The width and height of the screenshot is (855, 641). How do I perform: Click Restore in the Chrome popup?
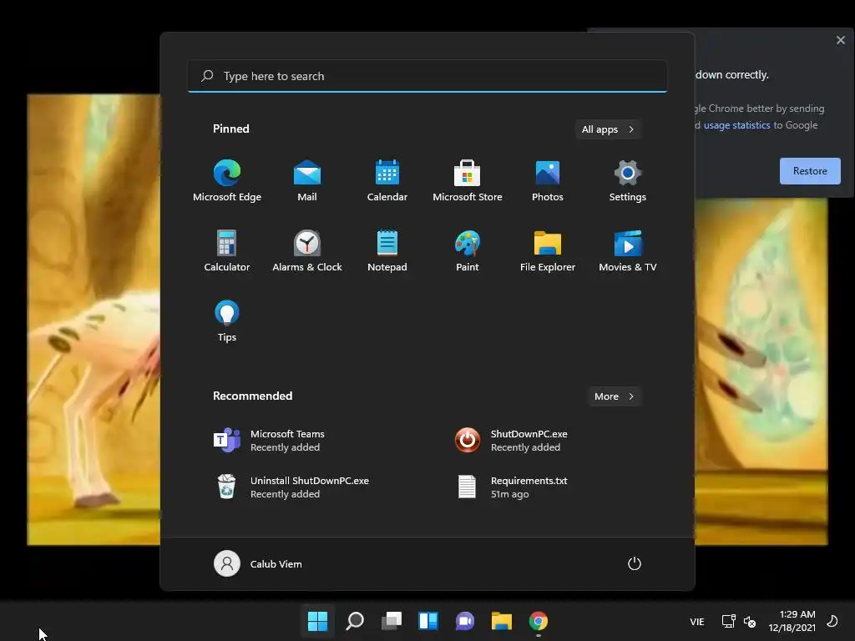point(810,170)
